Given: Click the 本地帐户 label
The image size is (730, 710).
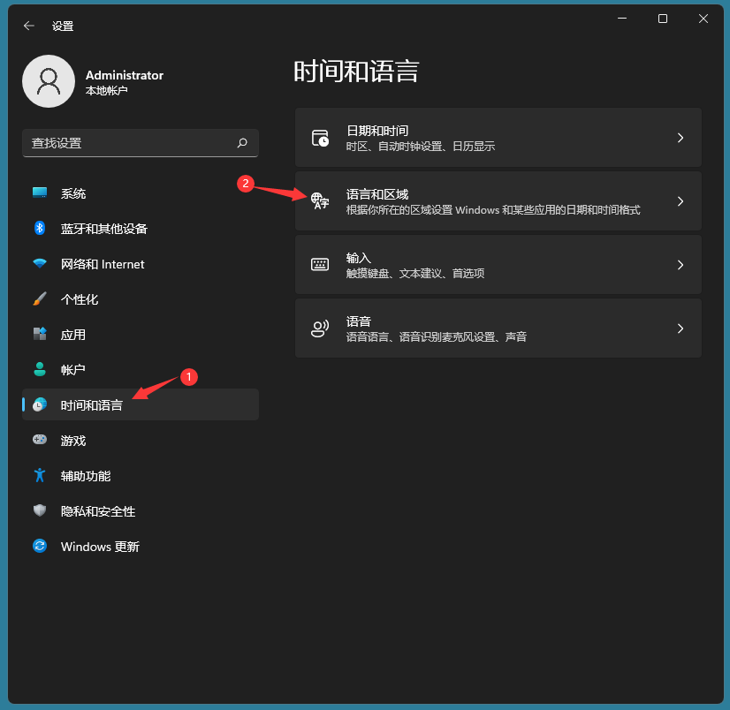Looking at the screenshot, I should tap(106, 91).
